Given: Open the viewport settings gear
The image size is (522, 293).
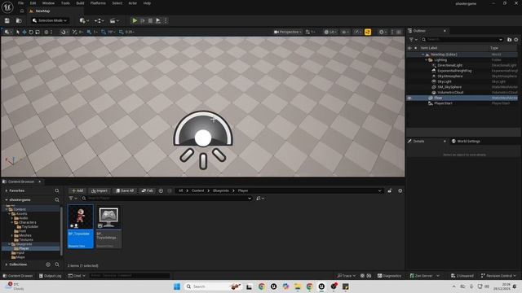Looking at the screenshot, I should click(x=382, y=33).
